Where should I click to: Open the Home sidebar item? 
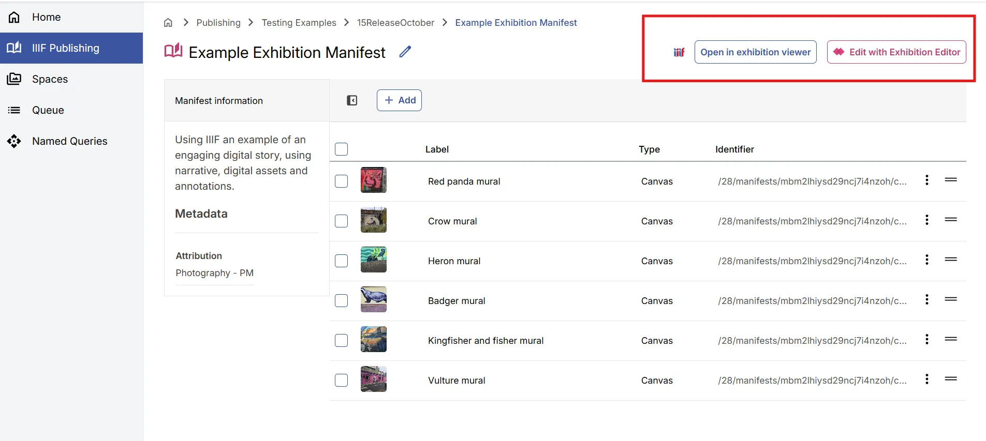71,17
